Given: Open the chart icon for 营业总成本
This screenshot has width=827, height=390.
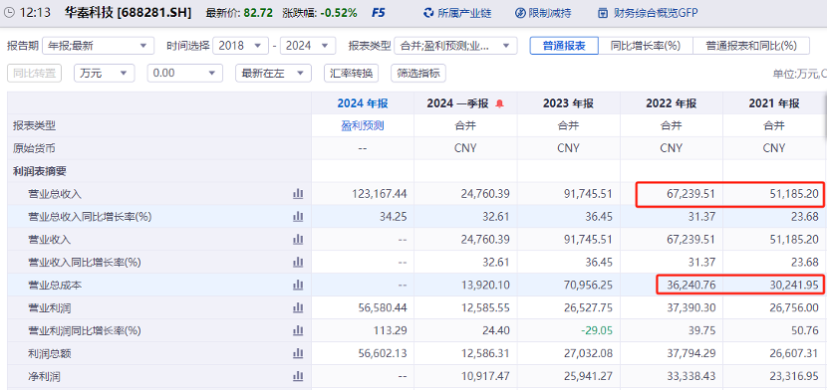Looking at the screenshot, I should click(x=298, y=285).
